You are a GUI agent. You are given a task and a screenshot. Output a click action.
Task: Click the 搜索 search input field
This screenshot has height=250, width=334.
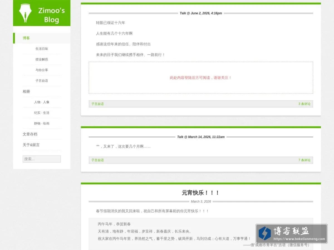tap(42, 159)
